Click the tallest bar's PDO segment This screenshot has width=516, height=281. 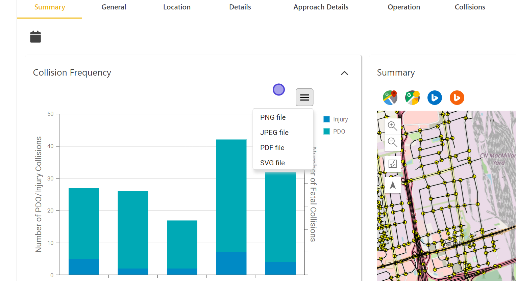pos(231,196)
